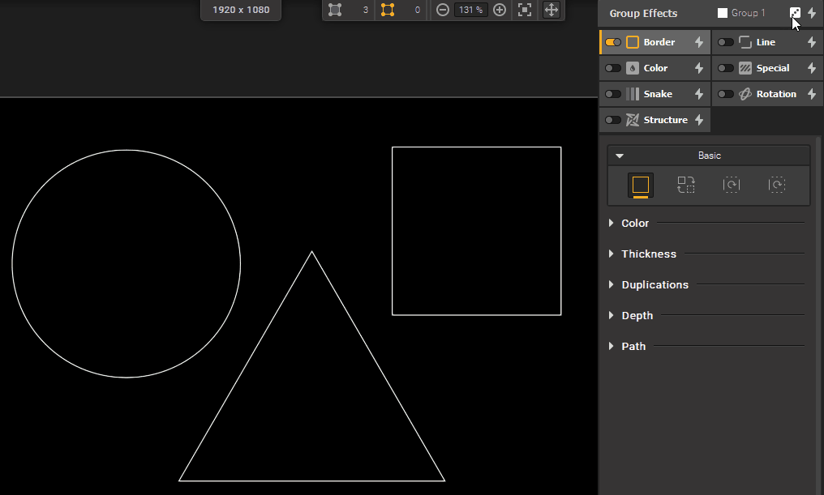Choose the second basic border preset with arrows
The height and width of the screenshot is (495, 824).
[x=686, y=186]
